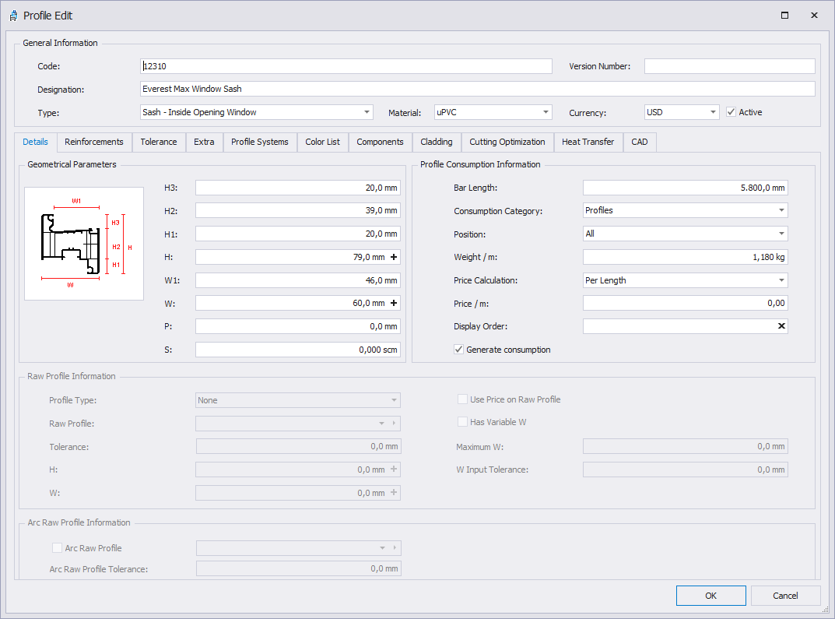
Task: Click the Designation input field
Action: pyautogui.click(x=477, y=89)
